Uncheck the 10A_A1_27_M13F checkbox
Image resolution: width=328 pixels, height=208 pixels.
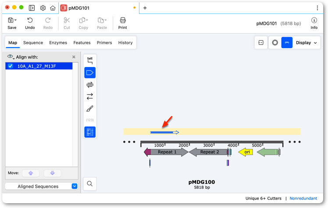click(x=10, y=66)
